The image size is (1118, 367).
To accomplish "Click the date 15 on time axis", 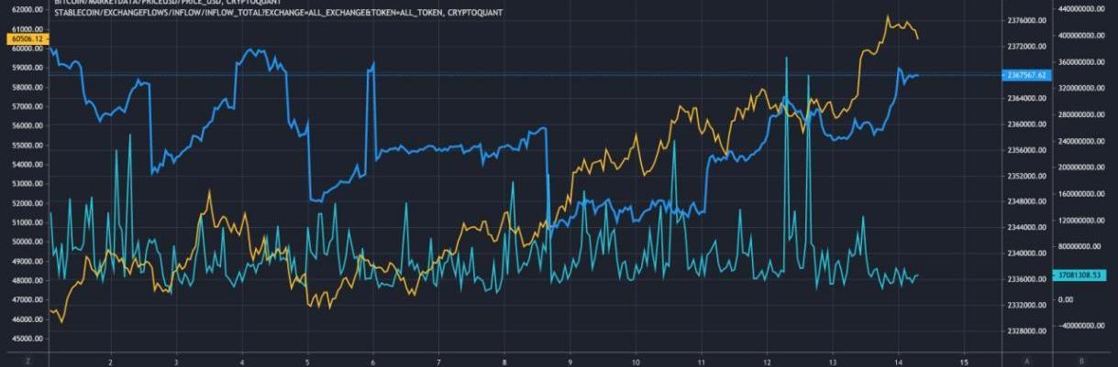I will 963,361.
